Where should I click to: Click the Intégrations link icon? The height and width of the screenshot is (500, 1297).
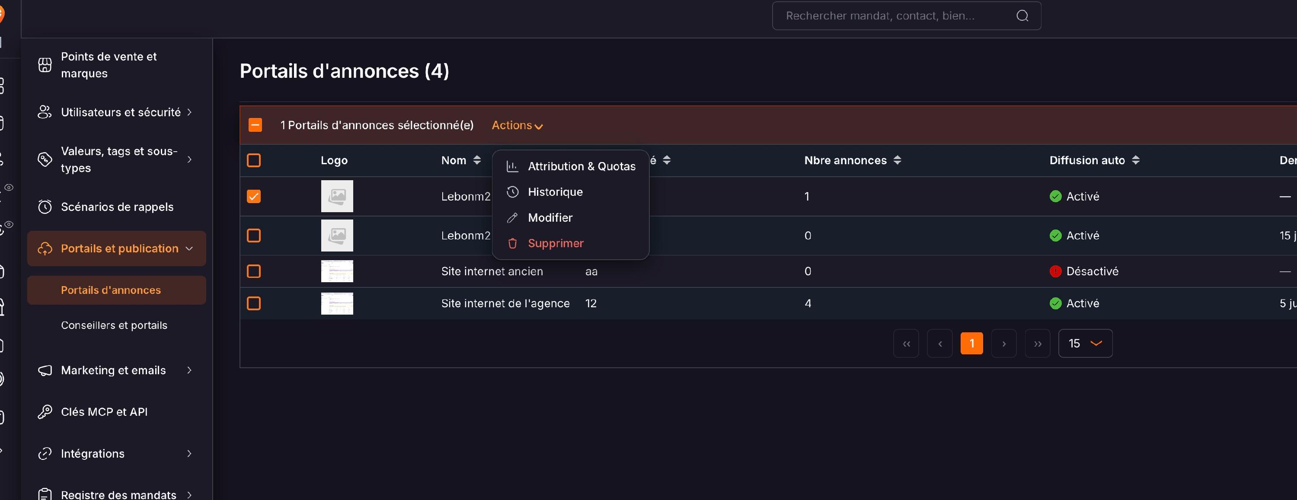[45, 454]
